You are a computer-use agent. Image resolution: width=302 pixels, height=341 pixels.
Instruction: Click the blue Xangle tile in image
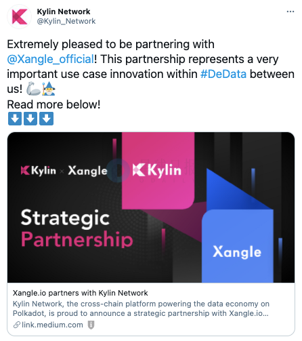coord(238,246)
